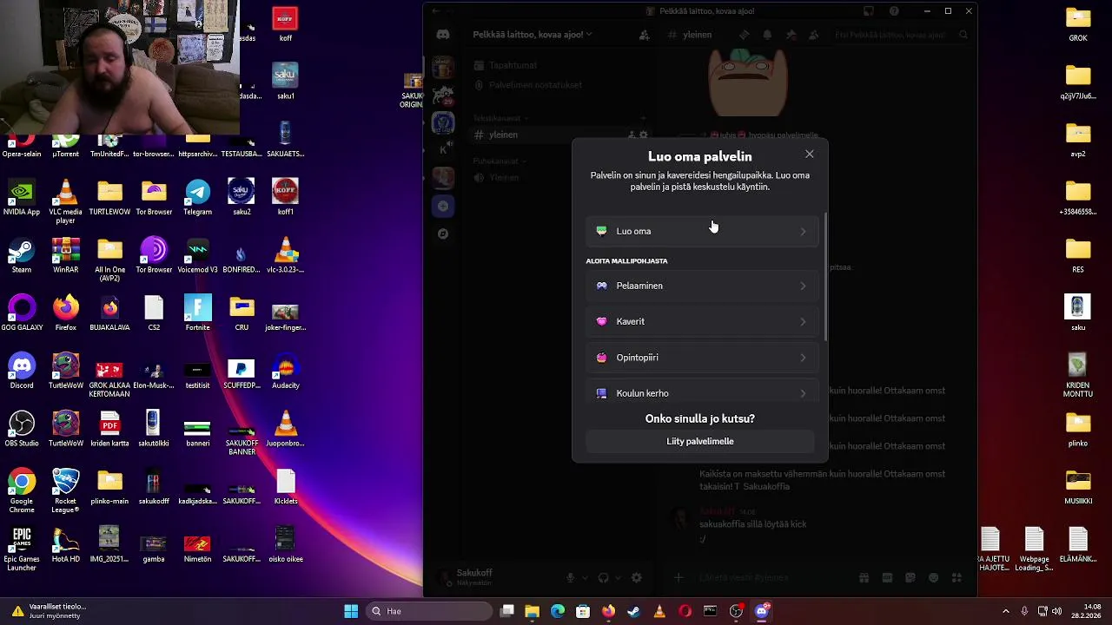Select the NVIDIA App desktop icon
This screenshot has width=1112, height=625.
pyautogui.click(x=22, y=197)
